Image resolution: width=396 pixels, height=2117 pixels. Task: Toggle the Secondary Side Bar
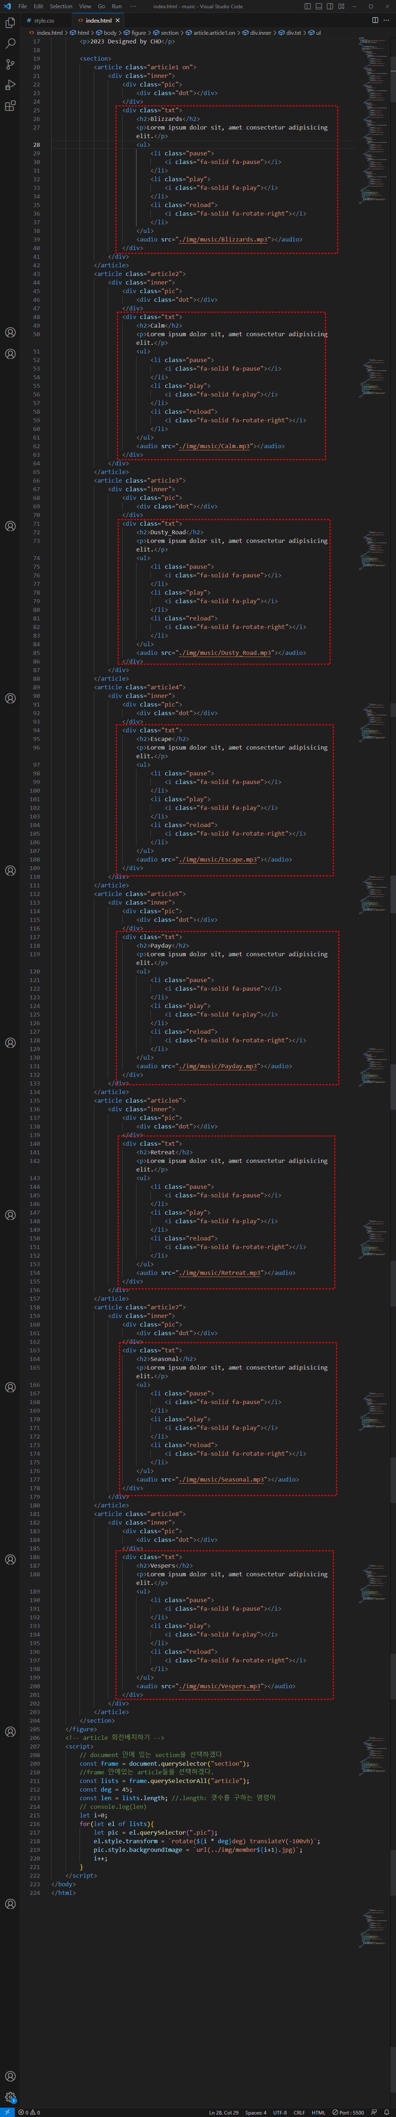coord(330,6)
